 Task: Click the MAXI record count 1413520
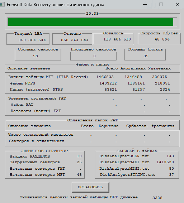click(165, 162)
